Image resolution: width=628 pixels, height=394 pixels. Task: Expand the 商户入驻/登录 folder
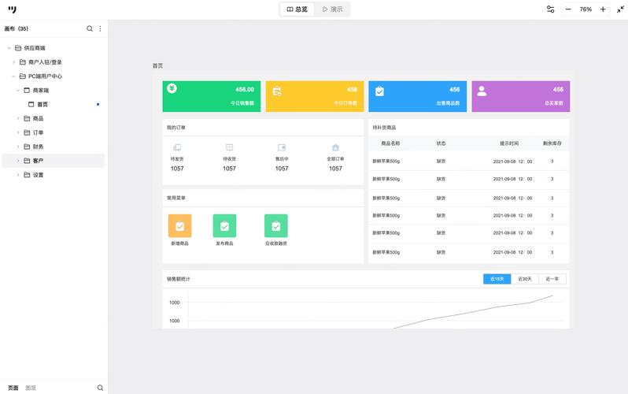(13, 62)
